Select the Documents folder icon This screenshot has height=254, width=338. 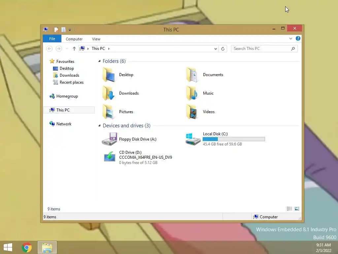click(x=192, y=75)
